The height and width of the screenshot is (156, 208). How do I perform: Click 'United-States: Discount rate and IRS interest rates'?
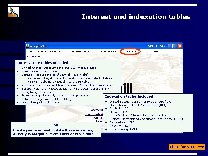[x=59, y=68]
